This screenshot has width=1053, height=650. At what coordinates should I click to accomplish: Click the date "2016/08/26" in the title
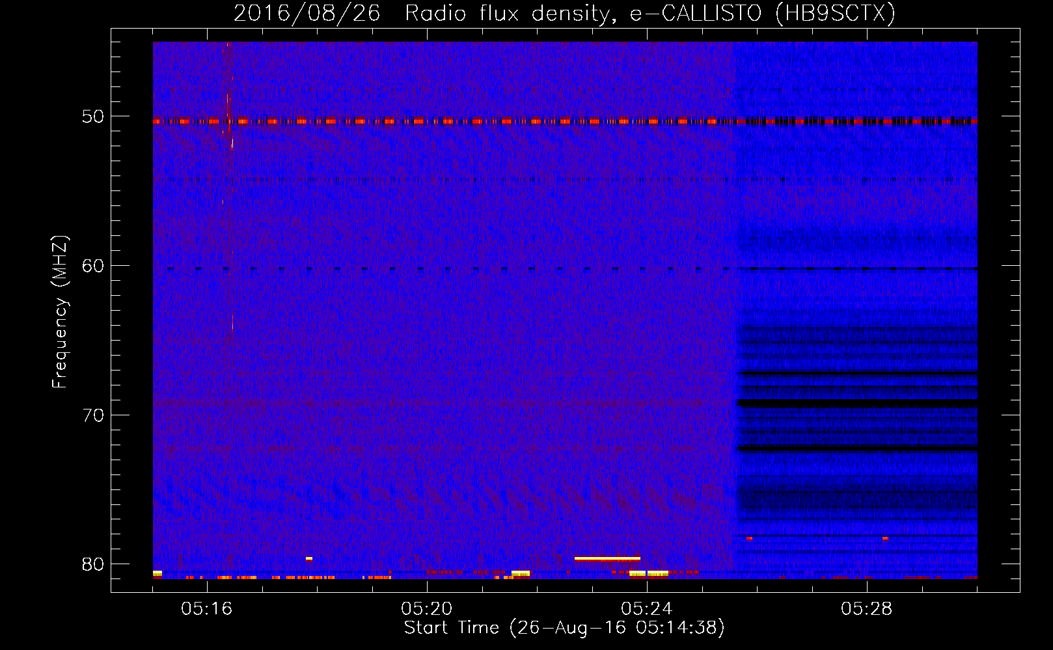[307, 14]
